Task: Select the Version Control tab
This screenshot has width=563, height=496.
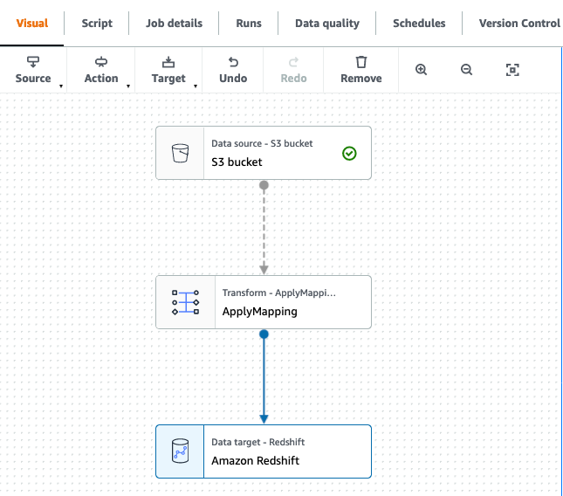Action: click(519, 24)
